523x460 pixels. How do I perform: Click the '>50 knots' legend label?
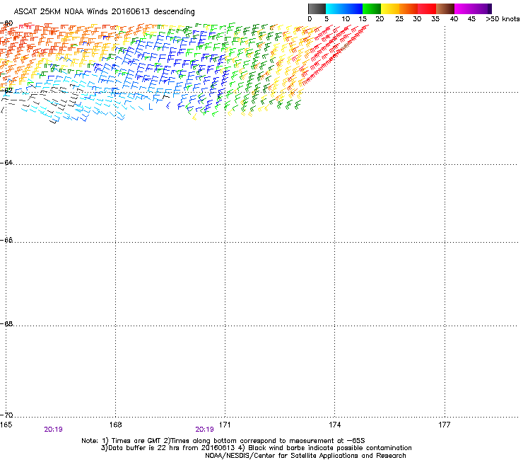point(503,19)
